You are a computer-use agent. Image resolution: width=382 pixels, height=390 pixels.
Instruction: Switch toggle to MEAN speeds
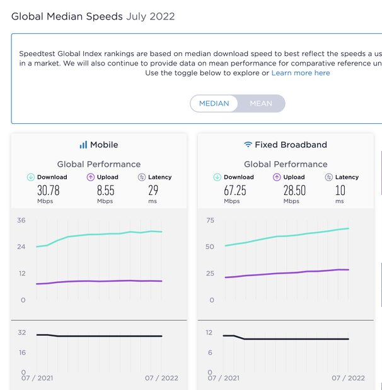261,103
